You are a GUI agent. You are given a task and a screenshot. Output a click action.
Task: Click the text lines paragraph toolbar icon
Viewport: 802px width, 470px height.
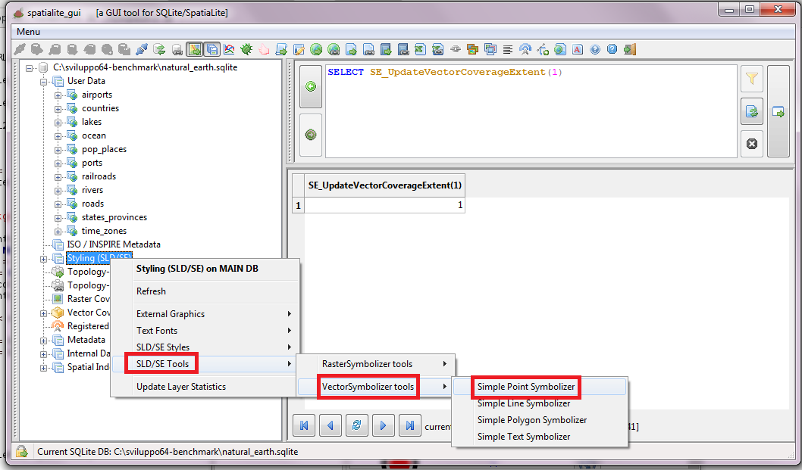pos(508,49)
